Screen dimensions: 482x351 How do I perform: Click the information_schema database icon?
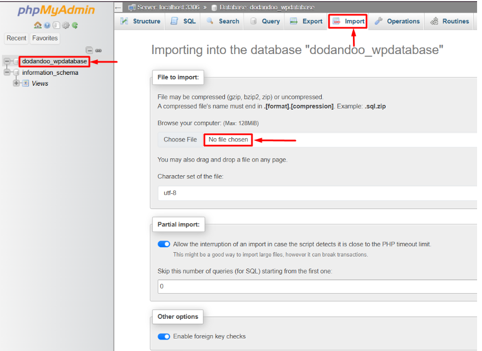(16, 73)
